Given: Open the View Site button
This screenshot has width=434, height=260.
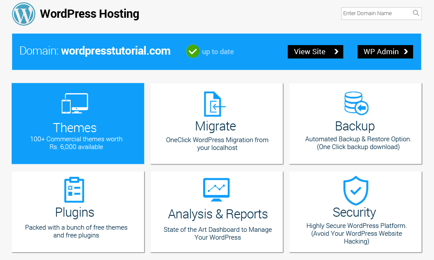Looking at the screenshot, I should point(316,52).
